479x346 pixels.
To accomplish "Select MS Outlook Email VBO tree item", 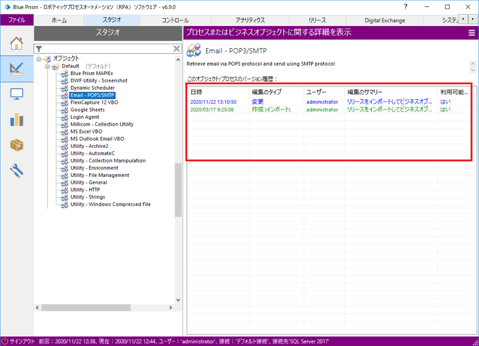I will pos(97,139).
